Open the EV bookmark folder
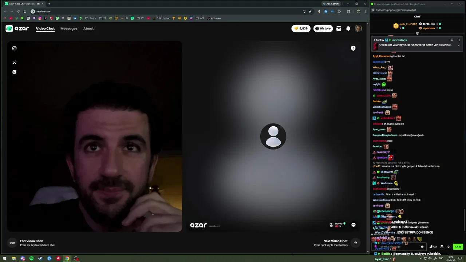Viewport: 466px width, 262px height. pyautogui.click(x=140, y=18)
